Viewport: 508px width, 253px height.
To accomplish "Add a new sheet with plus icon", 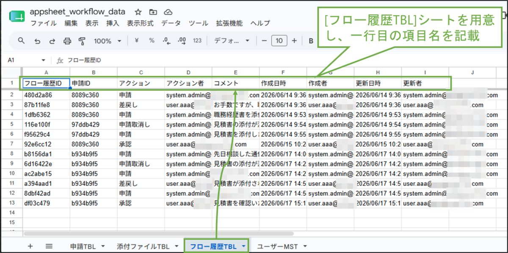I will tap(30, 246).
